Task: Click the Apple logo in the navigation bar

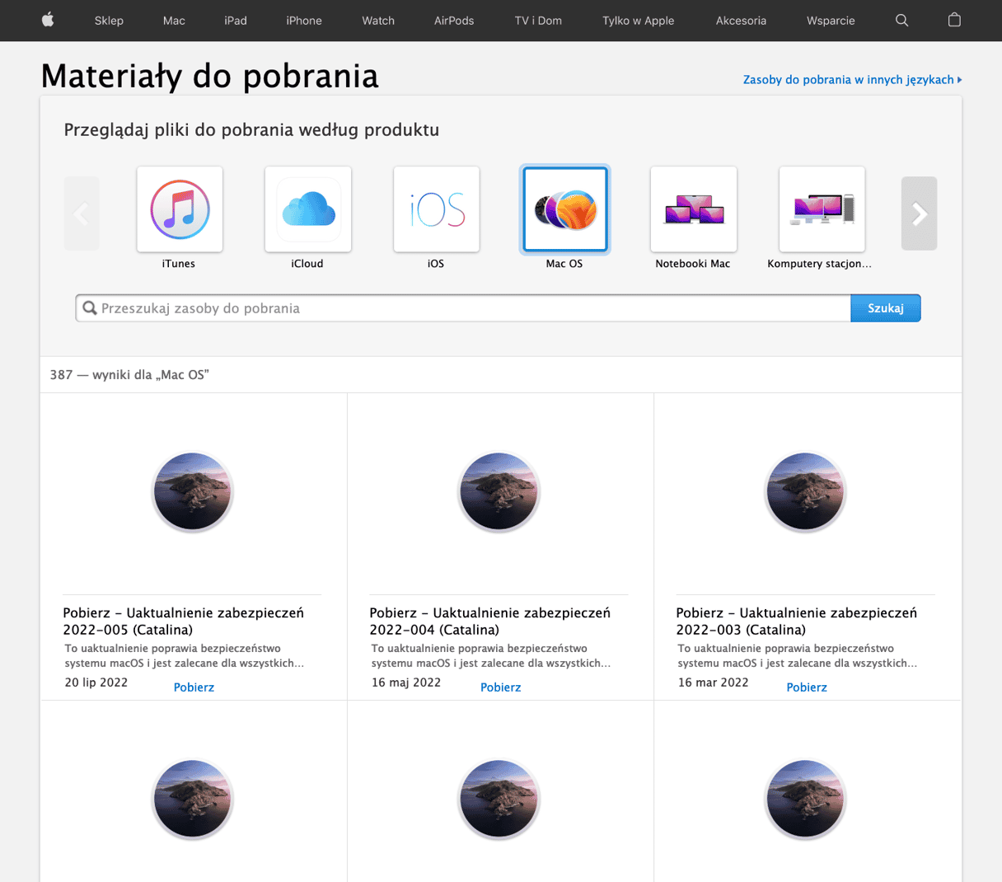Action: (x=48, y=20)
